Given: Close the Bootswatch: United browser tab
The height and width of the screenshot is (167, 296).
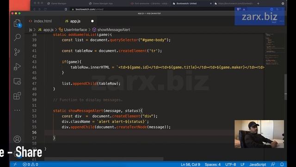Looking at the screenshot, I should pos(211,3).
